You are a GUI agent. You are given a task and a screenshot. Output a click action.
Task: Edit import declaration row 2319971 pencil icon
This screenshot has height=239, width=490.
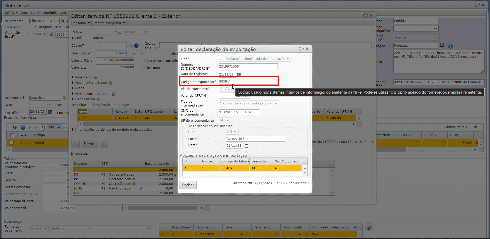84,119
